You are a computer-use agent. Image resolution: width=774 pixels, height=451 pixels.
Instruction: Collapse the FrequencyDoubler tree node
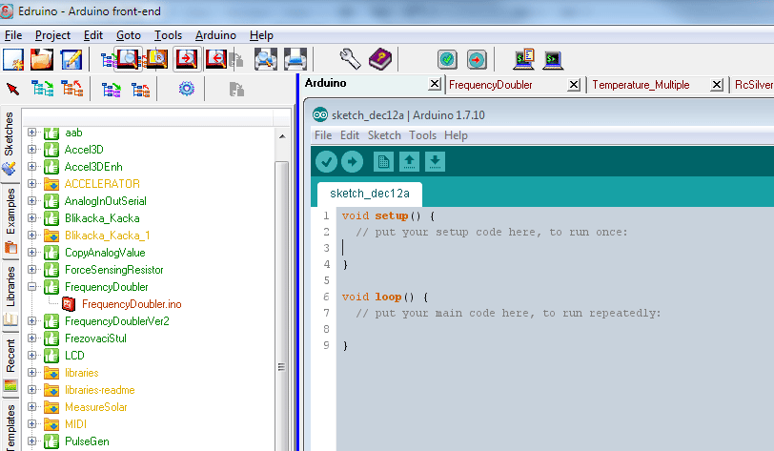pyautogui.click(x=32, y=286)
